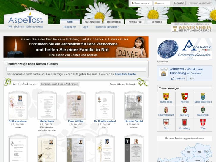This screenshot has width=216, height=162.
Task: Select the Steiermark coat of arms icon
Action: tap(203, 110)
